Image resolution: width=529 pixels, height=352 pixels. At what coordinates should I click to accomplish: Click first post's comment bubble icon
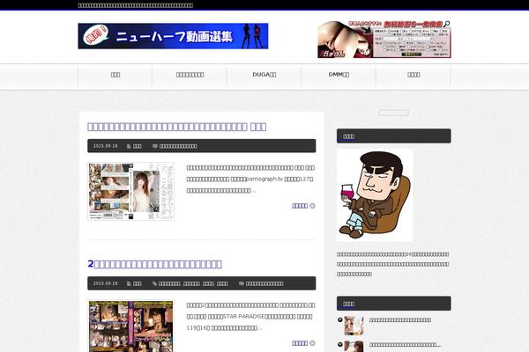click(155, 146)
